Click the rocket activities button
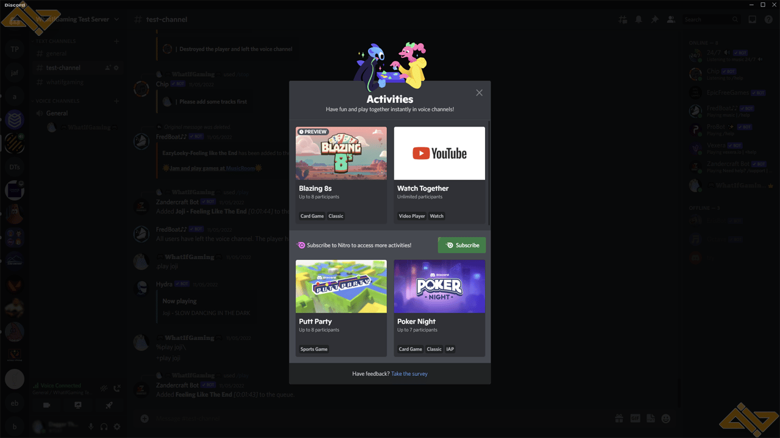Image resolution: width=780 pixels, height=438 pixels. [108, 405]
